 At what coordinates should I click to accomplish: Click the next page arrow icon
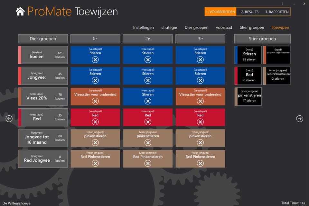coord(300,119)
